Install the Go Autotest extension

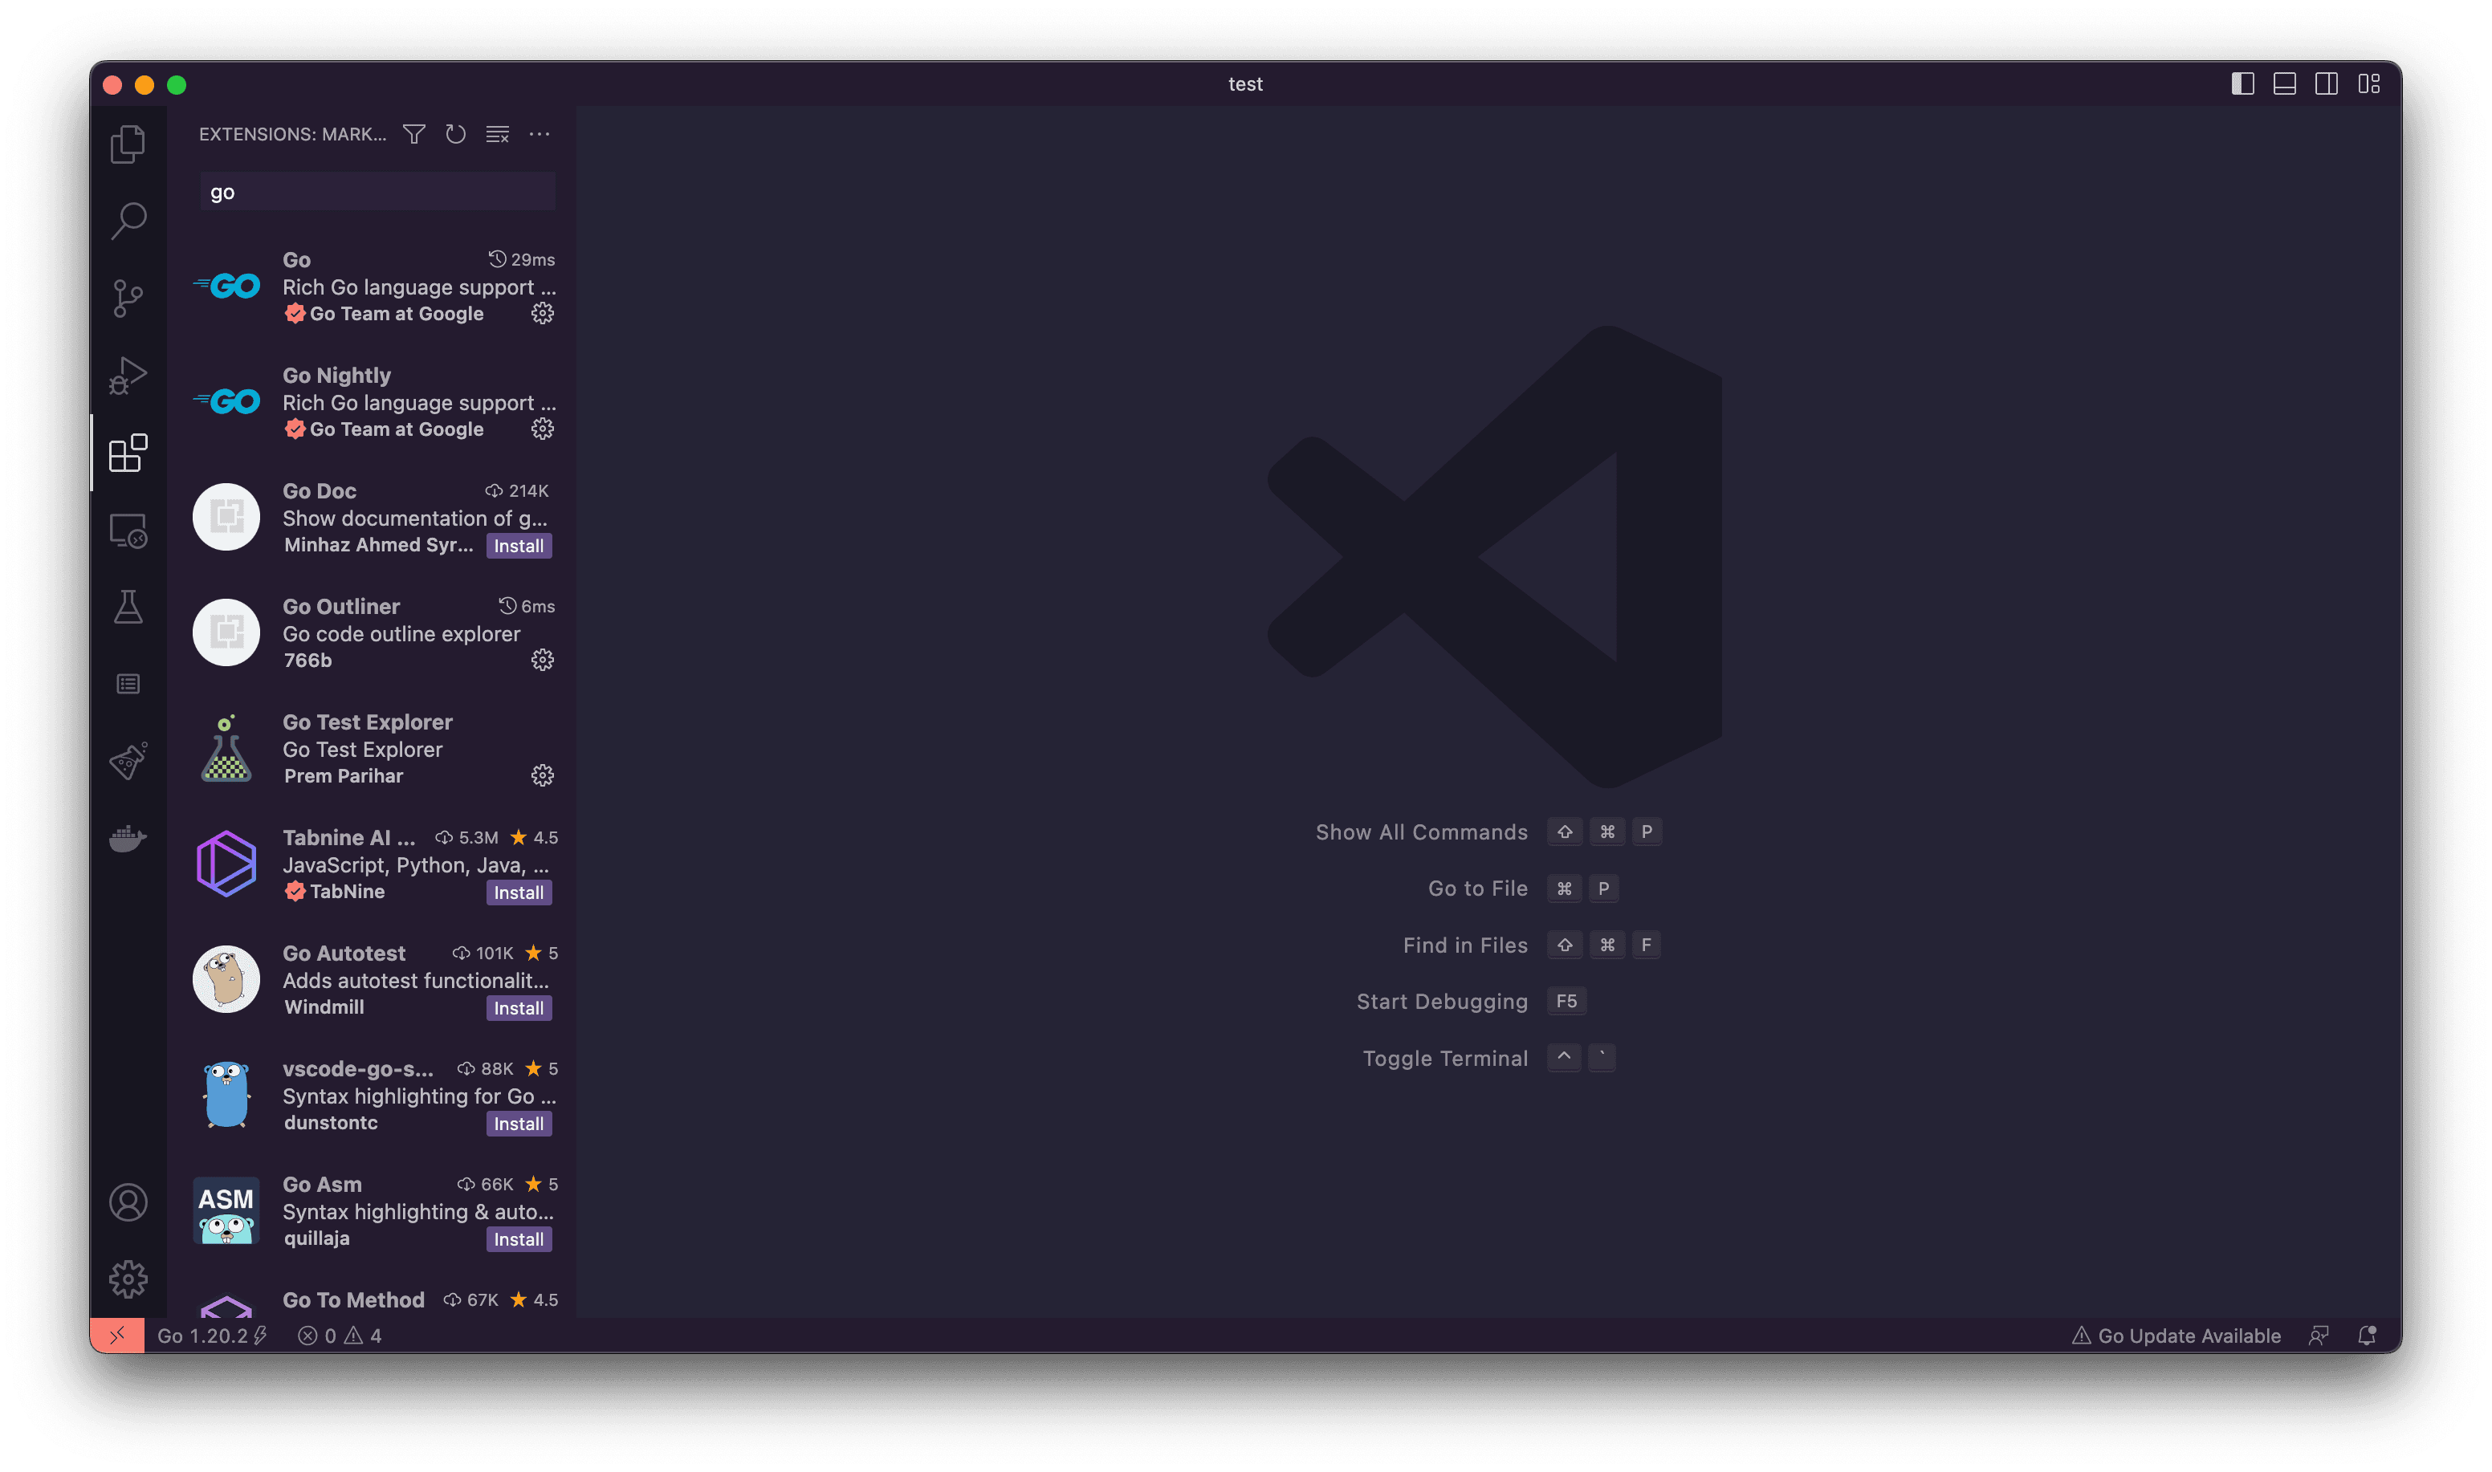click(x=519, y=1009)
